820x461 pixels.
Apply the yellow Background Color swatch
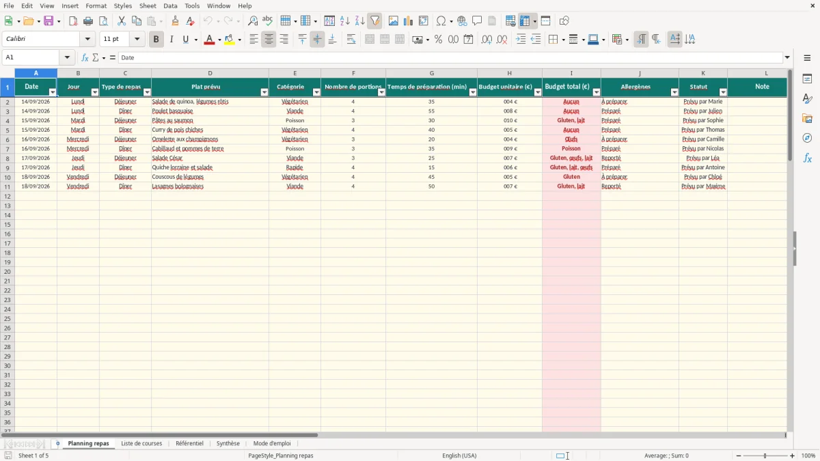pyautogui.click(x=229, y=40)
